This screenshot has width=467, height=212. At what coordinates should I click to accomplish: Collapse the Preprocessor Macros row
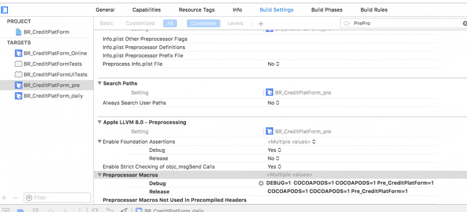[99, 175]
